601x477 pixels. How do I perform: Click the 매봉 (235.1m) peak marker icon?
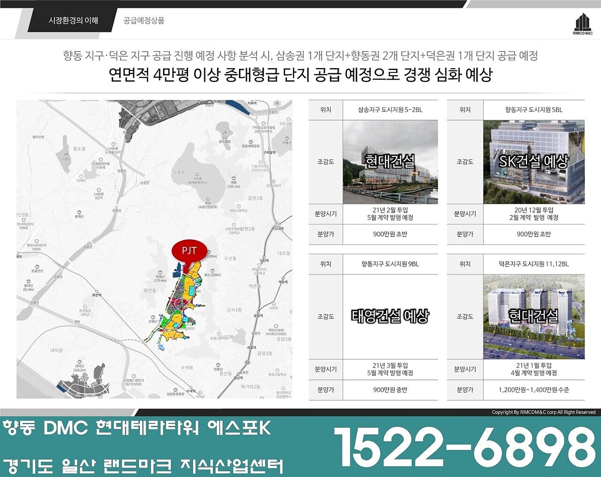click(x=234, y=177)
